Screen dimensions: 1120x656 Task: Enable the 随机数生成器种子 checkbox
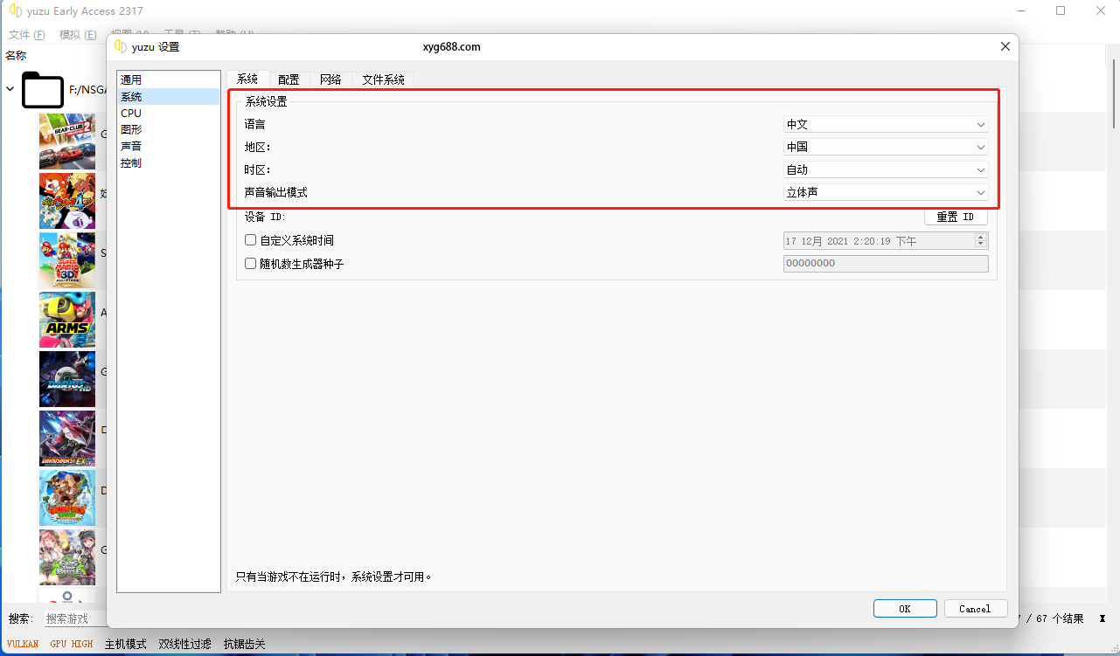251,263
